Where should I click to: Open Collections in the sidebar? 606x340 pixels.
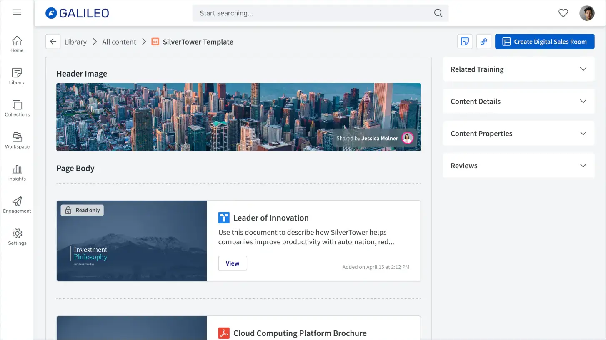[17, 108]
